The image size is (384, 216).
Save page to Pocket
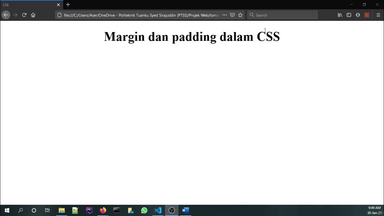(x=232, y=15)
